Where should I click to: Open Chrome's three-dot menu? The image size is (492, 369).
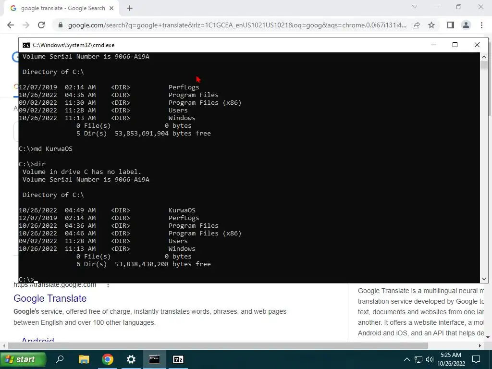[x=481, y=25]
